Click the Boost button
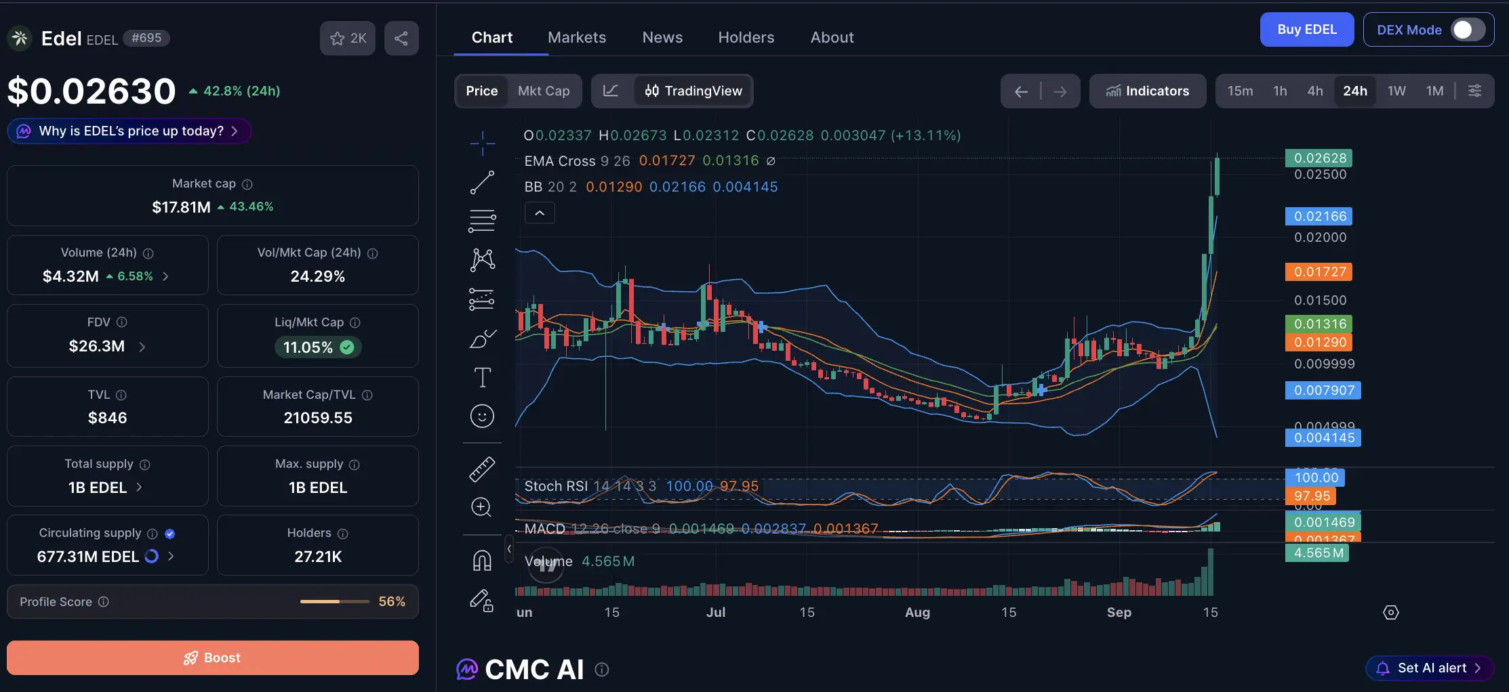Screen dimensions: 1509x692 pyautogui.click(x=213, y=657)
